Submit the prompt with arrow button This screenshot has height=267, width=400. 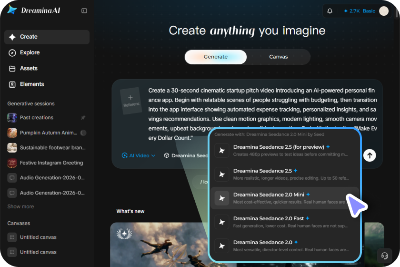point(370,155)
